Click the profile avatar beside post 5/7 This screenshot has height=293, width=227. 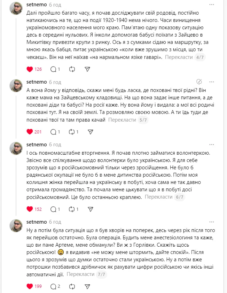16,85
